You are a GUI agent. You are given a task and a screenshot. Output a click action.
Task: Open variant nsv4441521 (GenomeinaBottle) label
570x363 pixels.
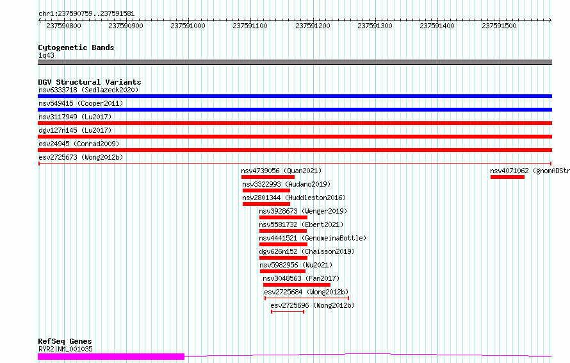click(x=313, y=238)
